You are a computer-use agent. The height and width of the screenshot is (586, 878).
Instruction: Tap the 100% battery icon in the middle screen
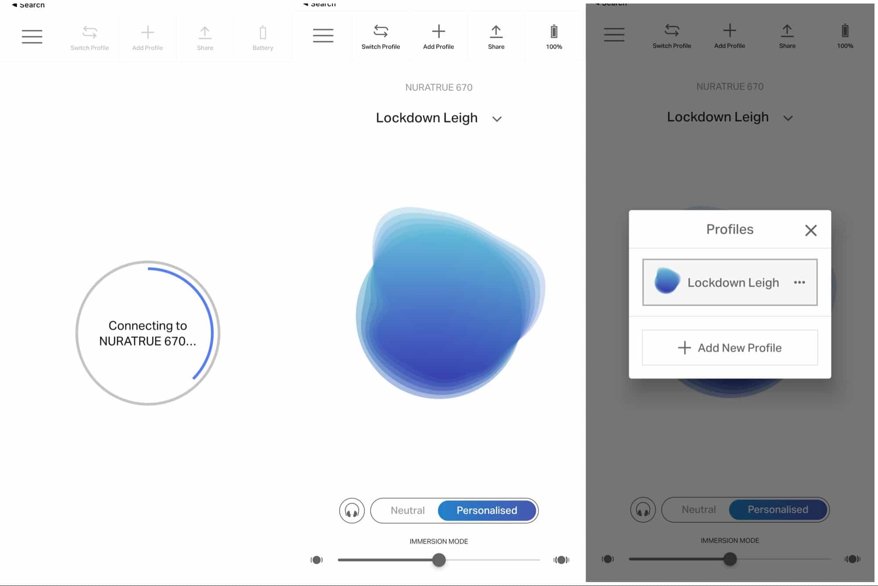coord(554,32)
